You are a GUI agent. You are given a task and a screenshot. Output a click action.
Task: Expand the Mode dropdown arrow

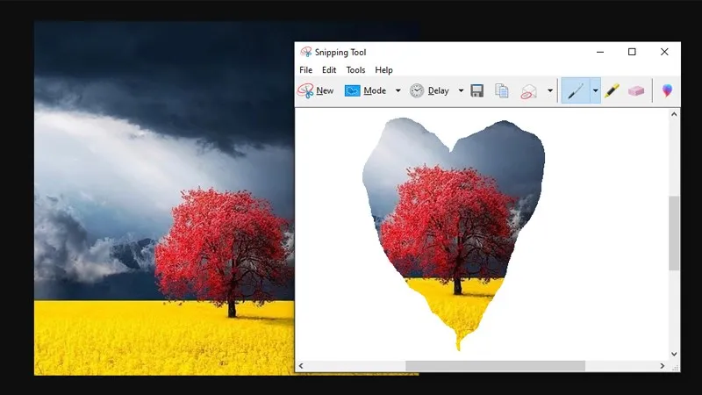[x=398, y=90]
